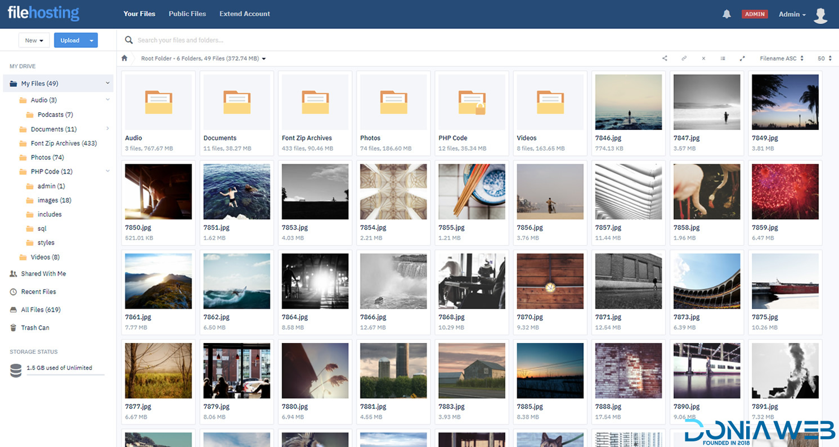Screen dimensions: 839x447
Task: Open the Font Zip Archives folder in grid
Action: pyautogui.click(x=315, y=102)
